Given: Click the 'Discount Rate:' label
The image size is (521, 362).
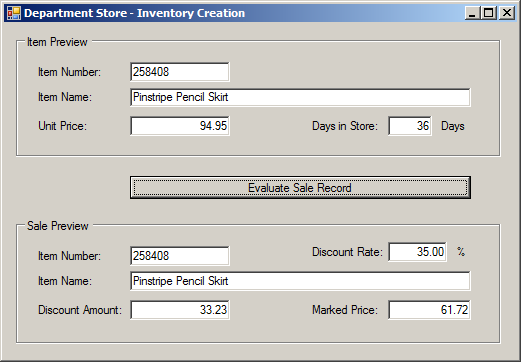Looking at the screenshot, I should point(347,252).
